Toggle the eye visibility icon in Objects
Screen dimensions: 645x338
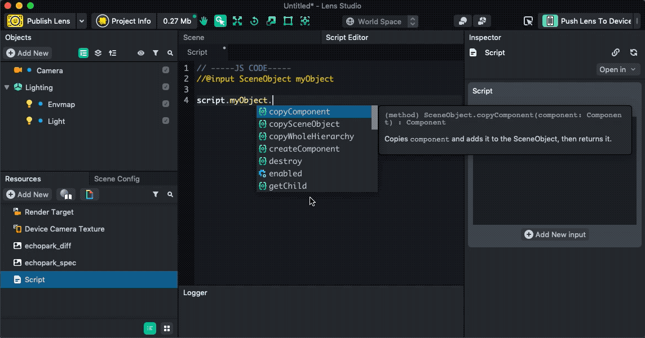click(x=141, y=53)
